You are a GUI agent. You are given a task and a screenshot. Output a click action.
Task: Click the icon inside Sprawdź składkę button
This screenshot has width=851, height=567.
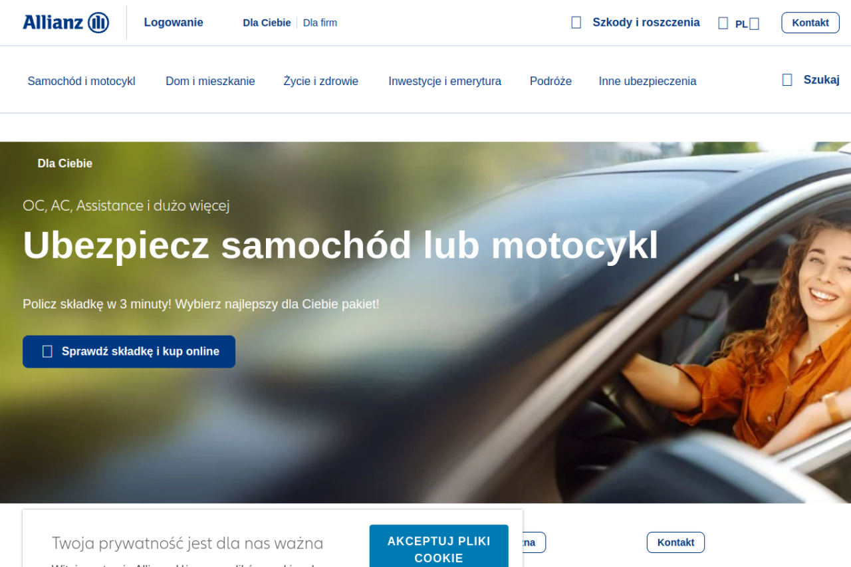click(47, 352)
